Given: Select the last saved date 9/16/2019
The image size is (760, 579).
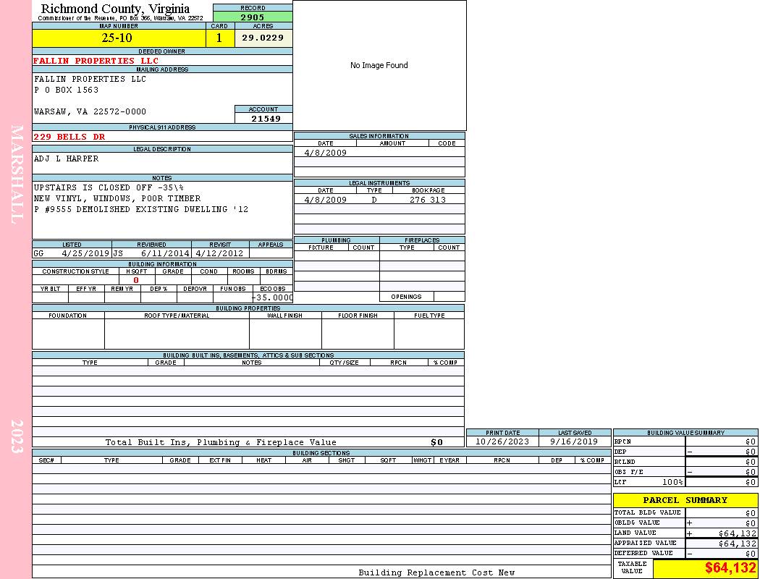Looking at the screenshot, I should (x=574, y=441).
